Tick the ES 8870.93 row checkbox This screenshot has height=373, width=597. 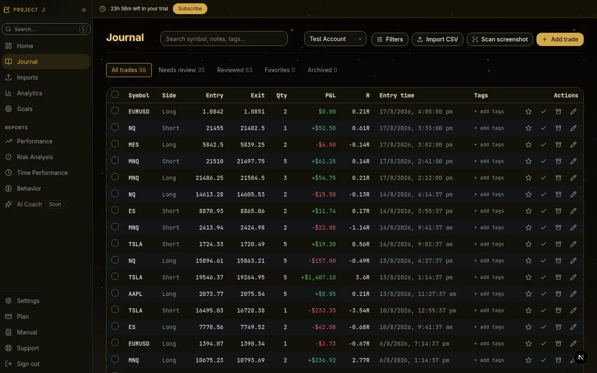[115, 210]
